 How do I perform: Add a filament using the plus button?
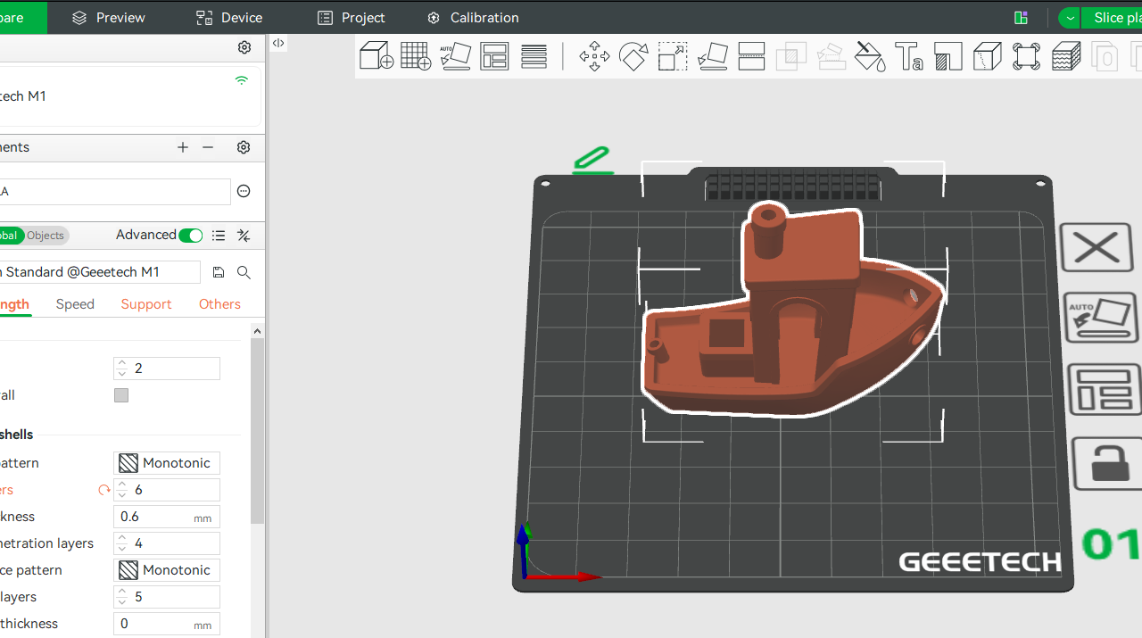click(x=183, y=147)
